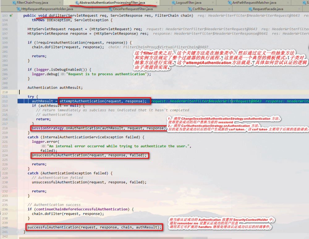Click implements-method gutter icon at line 193
309x239 pixels.
pos(11,15)
